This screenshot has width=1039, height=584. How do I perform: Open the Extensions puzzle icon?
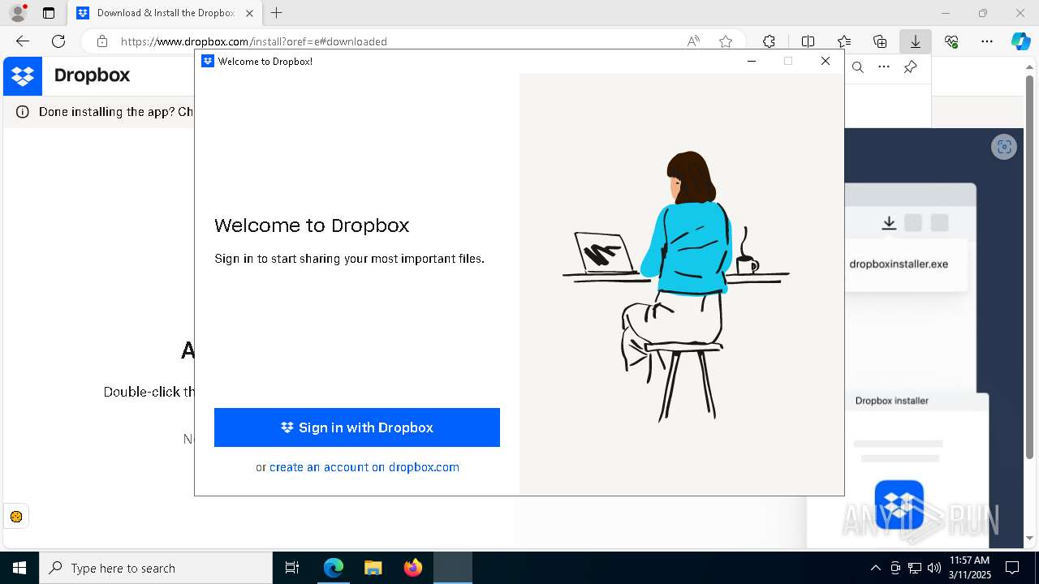click(769, 41)
